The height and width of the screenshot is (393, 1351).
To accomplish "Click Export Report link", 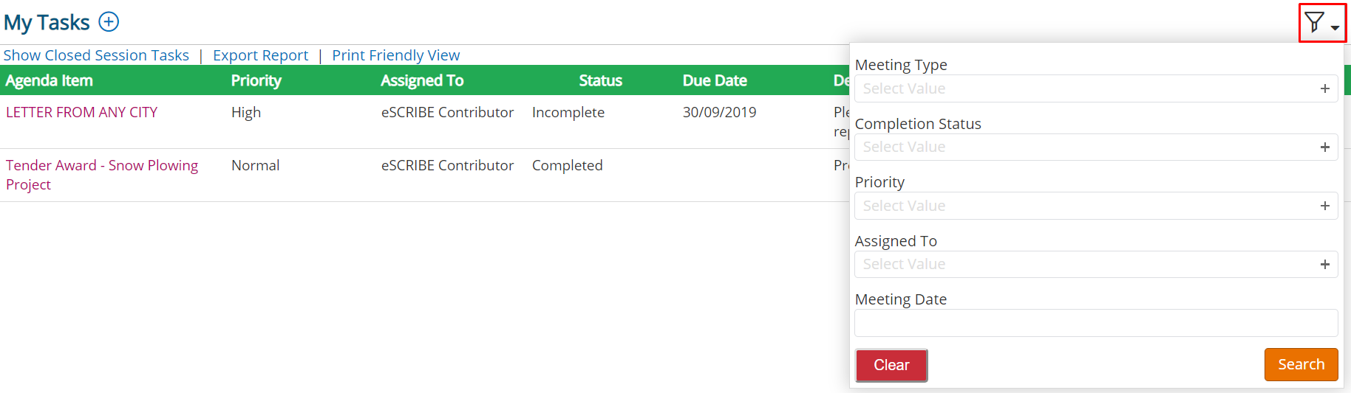I will 260,55.
